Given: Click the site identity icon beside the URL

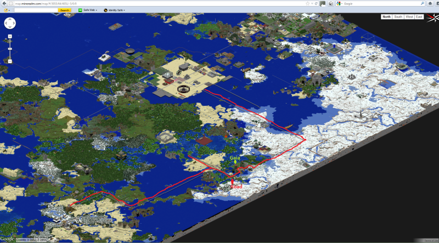Looking at the screenshot, I should pyautogui.click(x=10, y=4).
